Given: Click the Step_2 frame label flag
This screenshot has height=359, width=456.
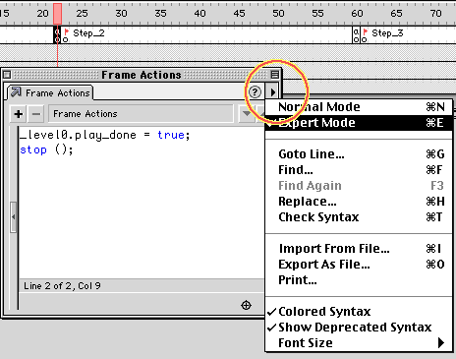Looking at the screenshot, I should coord(67,32).
